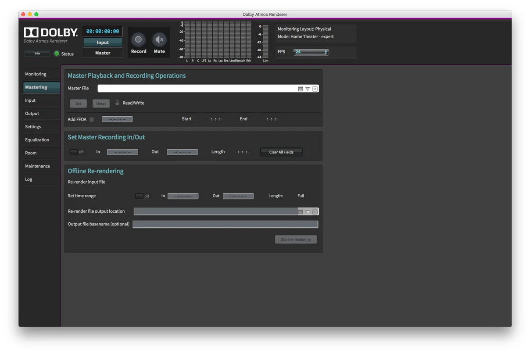Open file browser icon in Re-render output location

pos(301,212)
